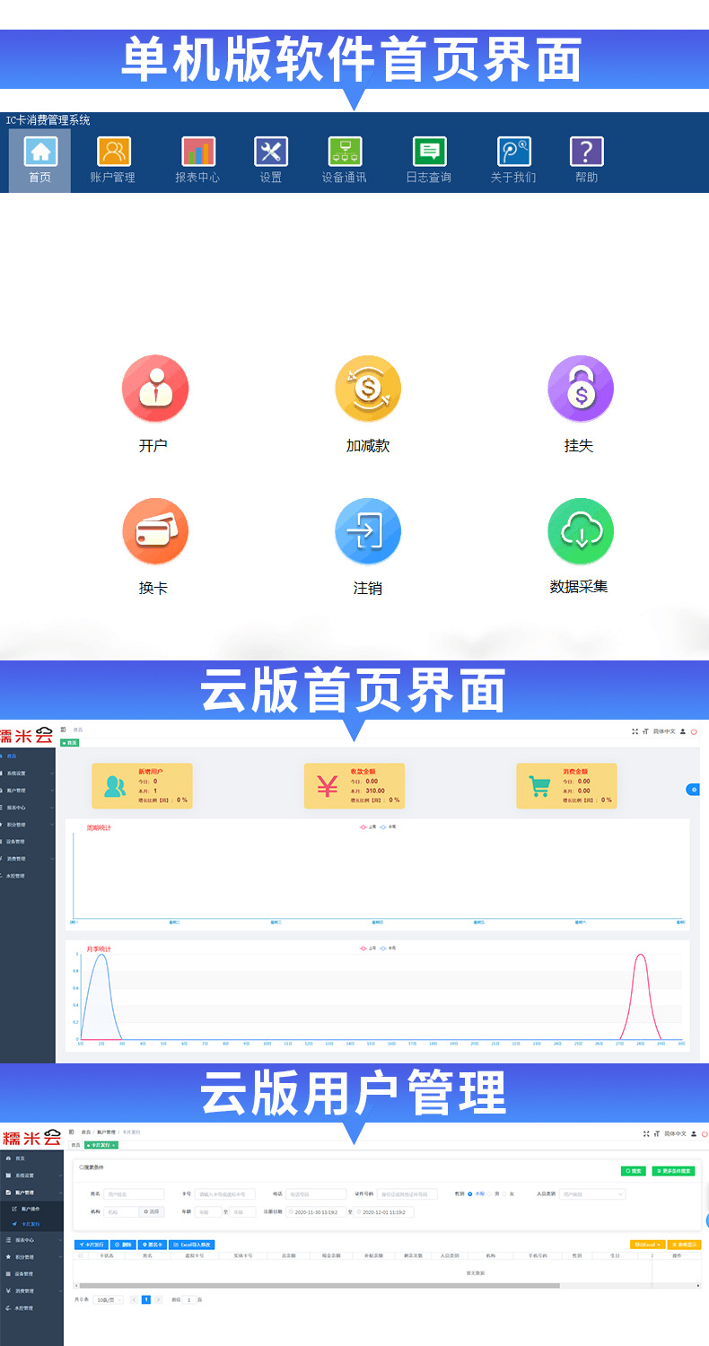This screenshot has height=1346, width=709.
Task: Open 水控管理 in cloud home sidebar
Action: tap(28, 875)
